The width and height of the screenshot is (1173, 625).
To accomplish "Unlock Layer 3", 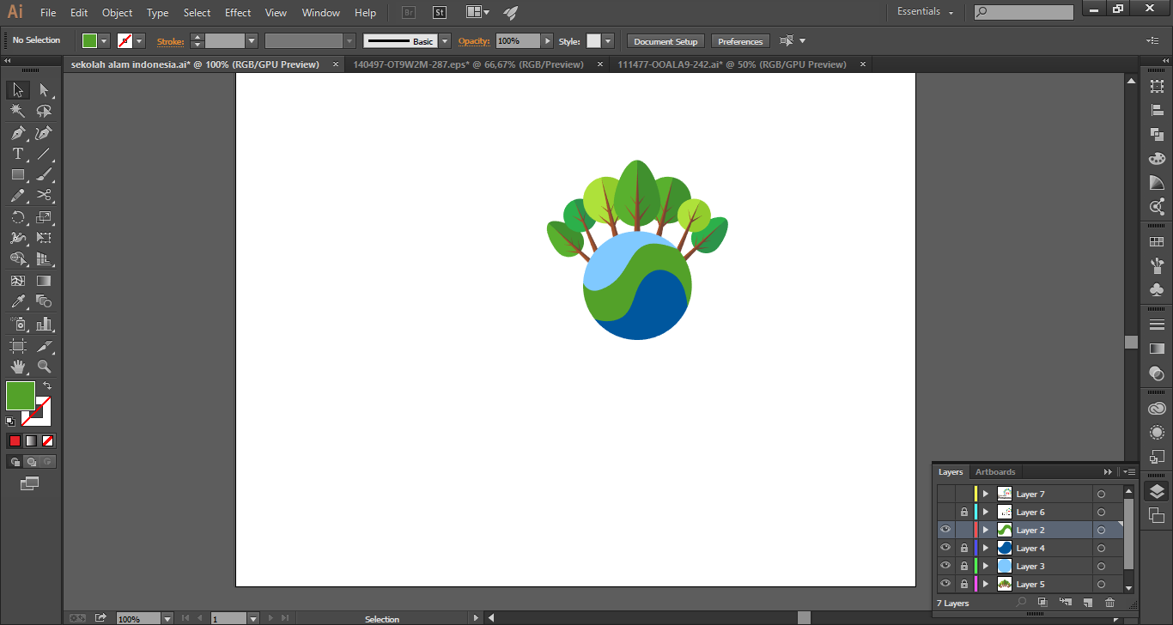I will click(963, 565).
